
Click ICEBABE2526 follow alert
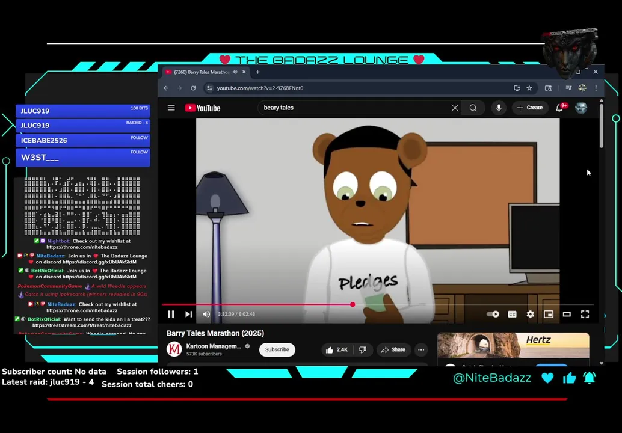pos(83,140)
